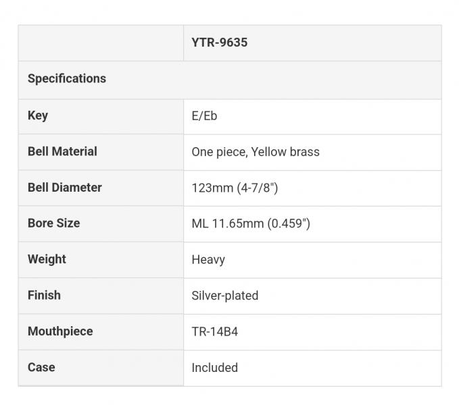This screenshot has width=459, height=405.
Task: Click the Bell Material label
Action: point(62,152)
